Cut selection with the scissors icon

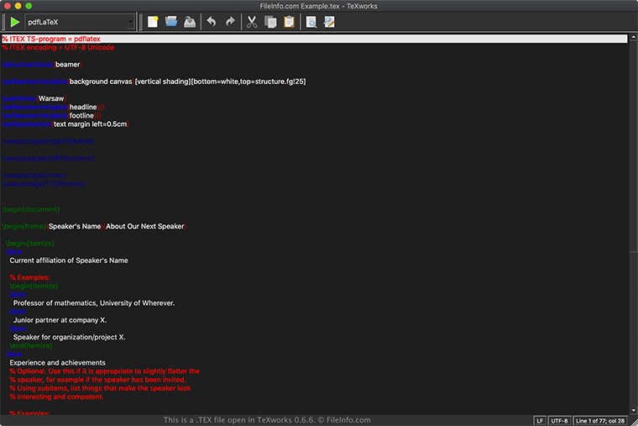pyautogui.click(x=252, y=22)
